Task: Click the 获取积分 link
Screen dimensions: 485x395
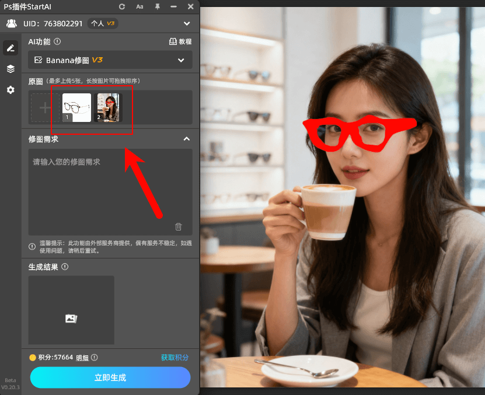Action: click(175, 358)
